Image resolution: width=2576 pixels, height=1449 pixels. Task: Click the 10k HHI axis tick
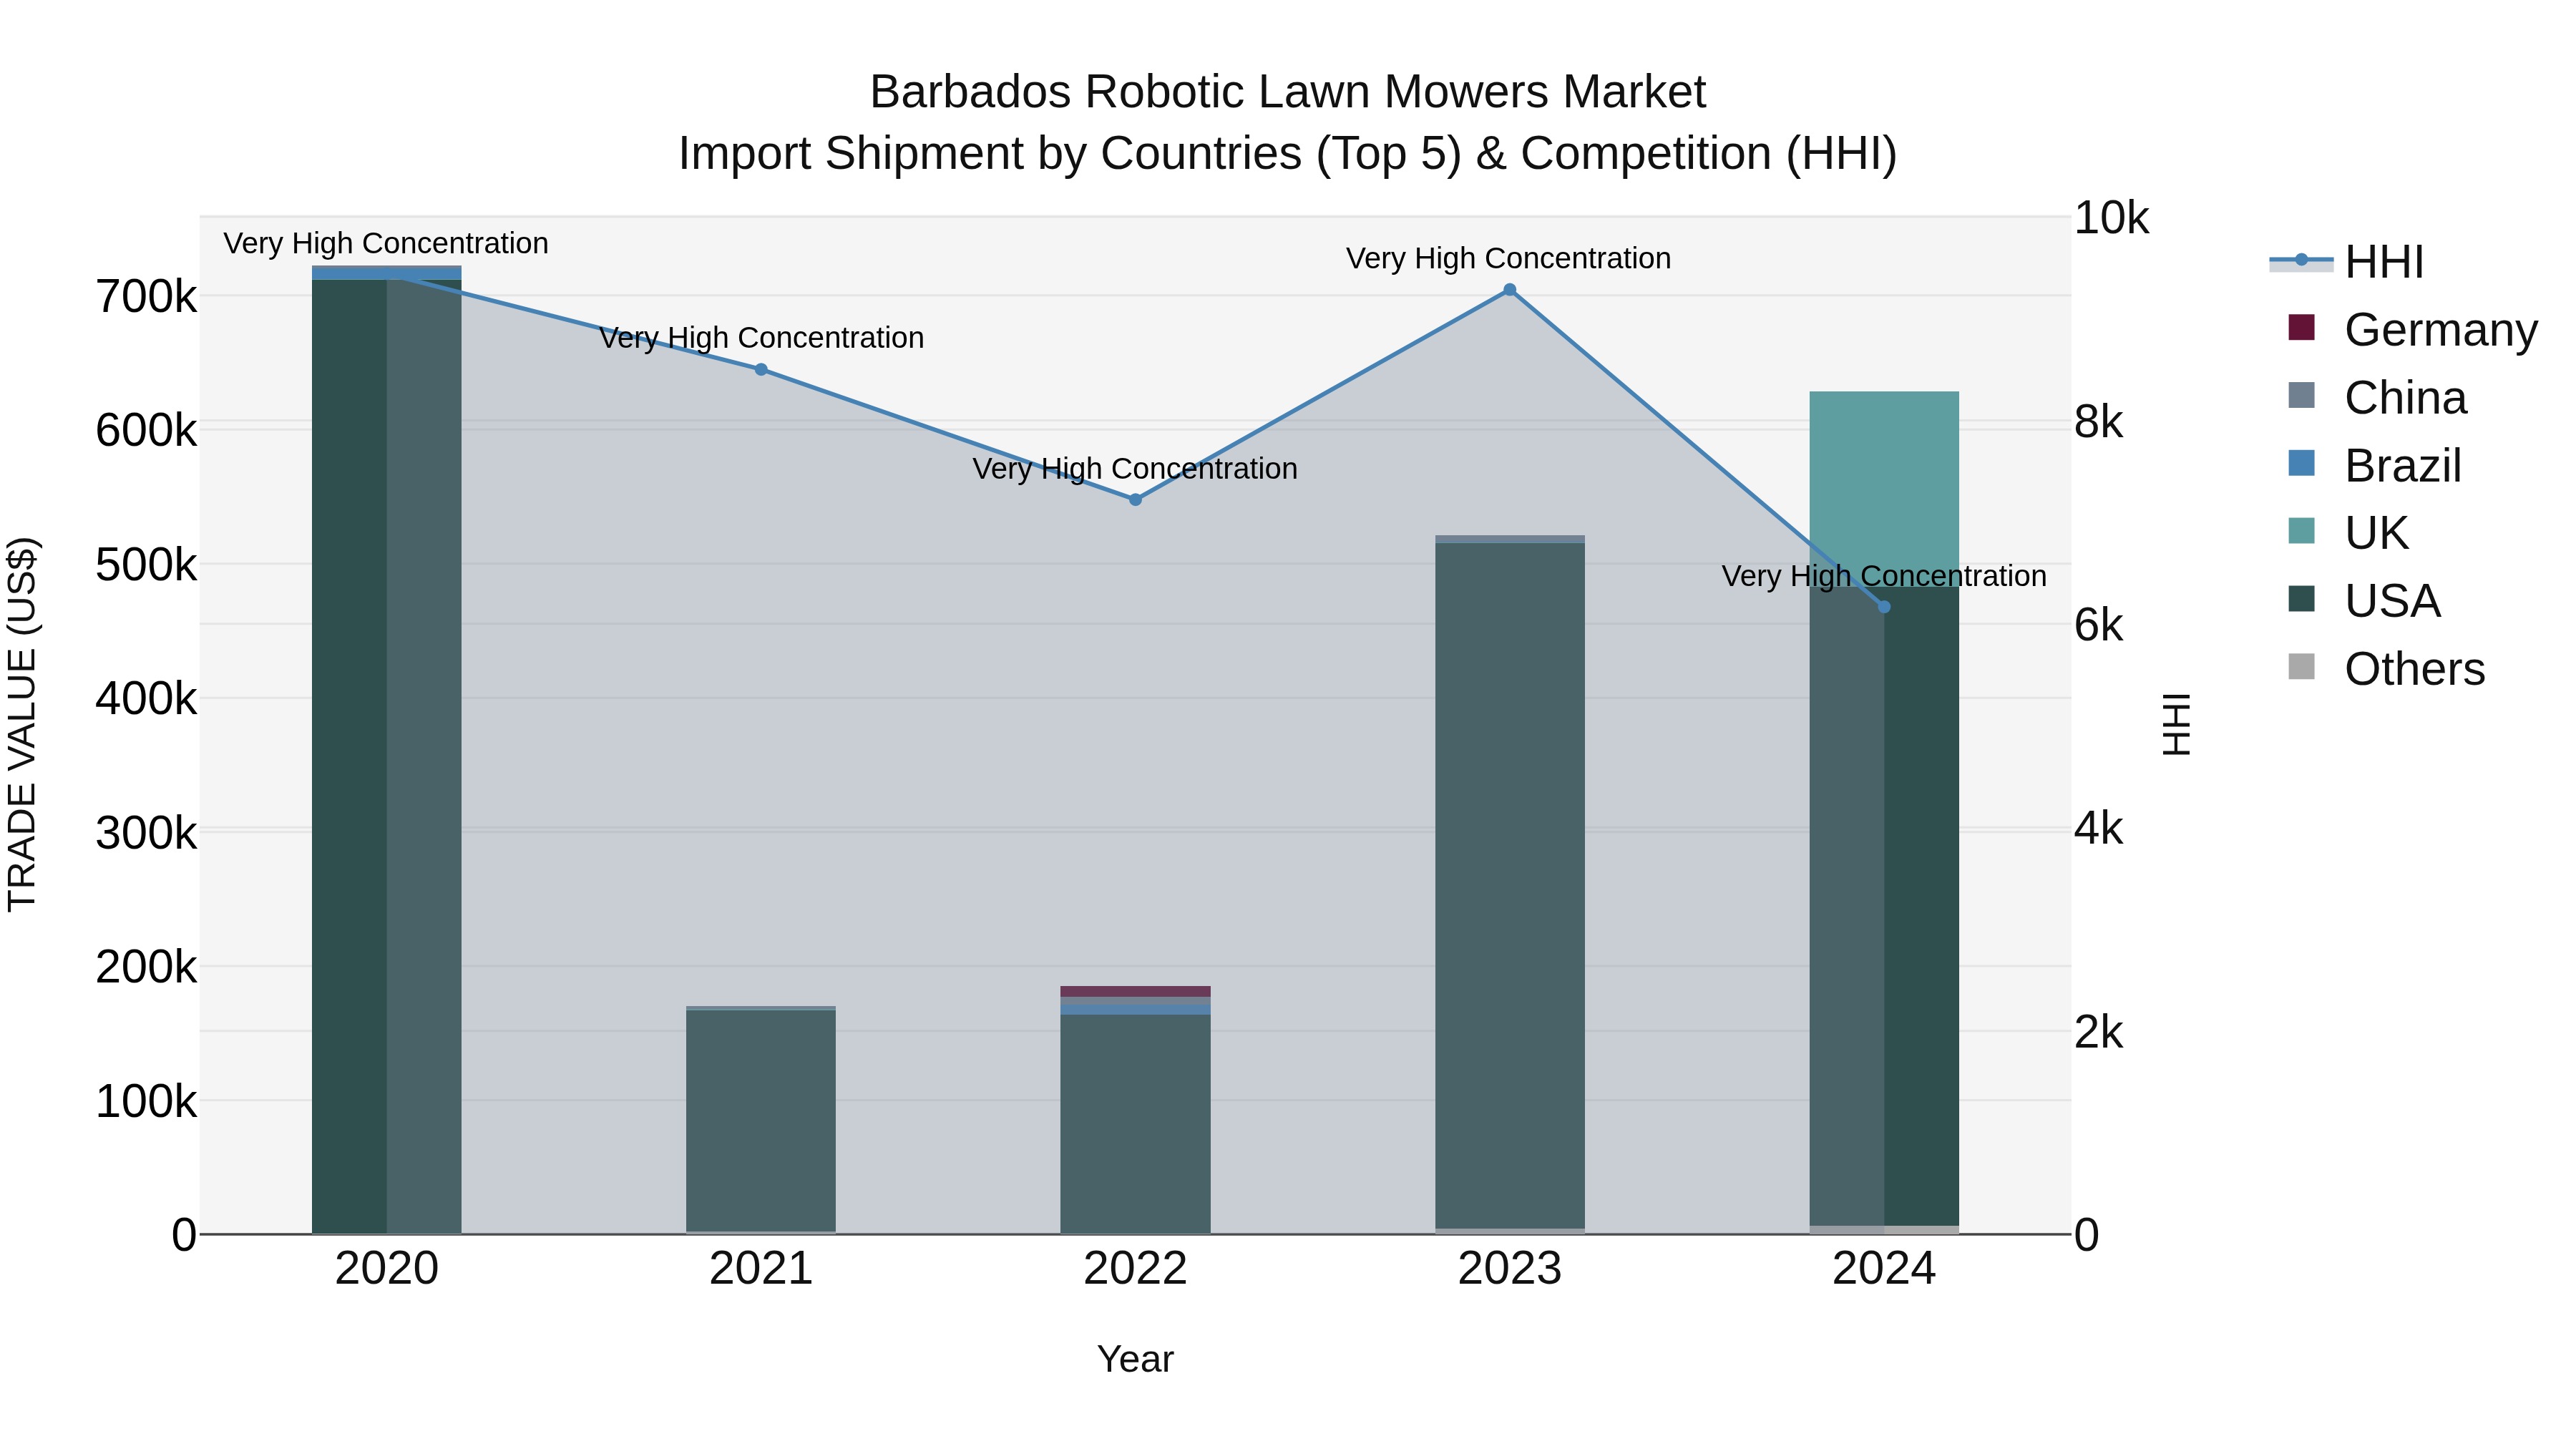click(x=2111, y=218)
